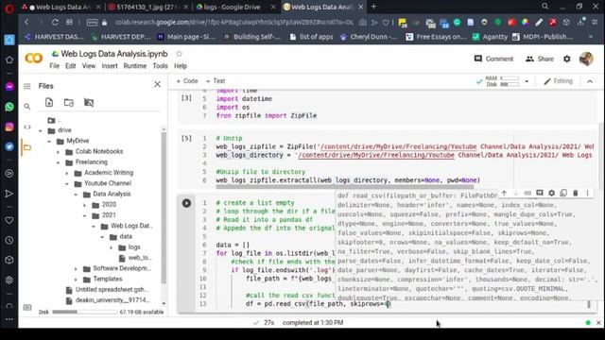The height and width of the screenshot is (340, 605).
Task: Open the View menu
Action: pyautogui.click(x=89, y=66)
